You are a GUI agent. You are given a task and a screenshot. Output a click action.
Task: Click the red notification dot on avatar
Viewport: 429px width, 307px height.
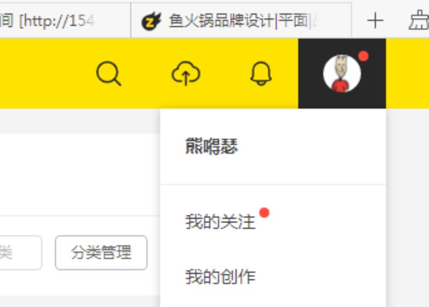coord(364,56)
